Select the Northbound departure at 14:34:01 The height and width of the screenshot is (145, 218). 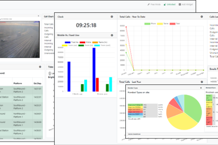click(21, 115)
